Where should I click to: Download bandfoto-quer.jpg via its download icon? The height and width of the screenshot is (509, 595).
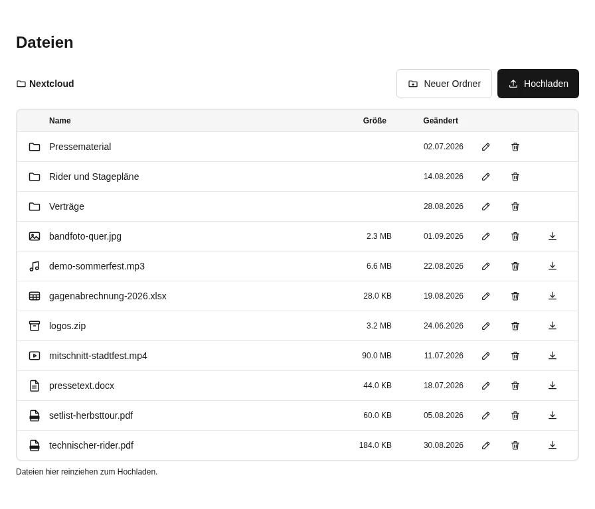coord(552,236)
